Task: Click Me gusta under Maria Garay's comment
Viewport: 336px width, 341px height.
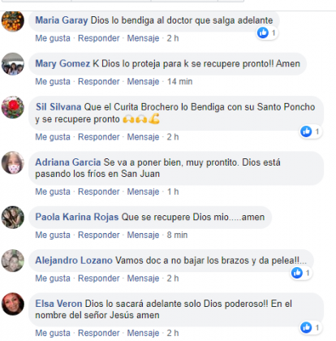Action: 53,38
